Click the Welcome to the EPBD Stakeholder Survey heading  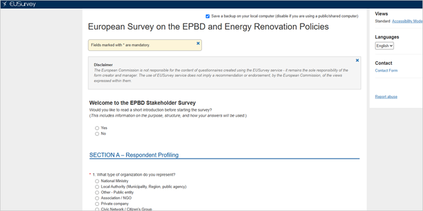coord(142,103)
